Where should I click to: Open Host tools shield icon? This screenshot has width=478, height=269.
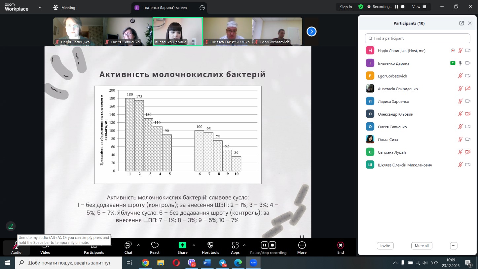click(210, 245)
